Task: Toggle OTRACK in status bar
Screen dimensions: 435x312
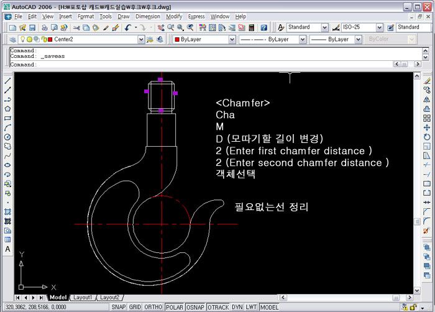Action: coord(218,307)
